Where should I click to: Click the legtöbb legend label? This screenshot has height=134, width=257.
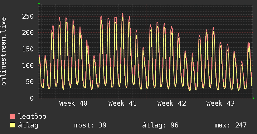32,116
